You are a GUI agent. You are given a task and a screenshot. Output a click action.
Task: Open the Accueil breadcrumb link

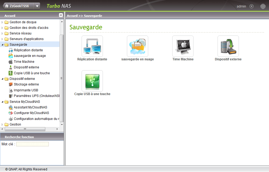(72, 16)
